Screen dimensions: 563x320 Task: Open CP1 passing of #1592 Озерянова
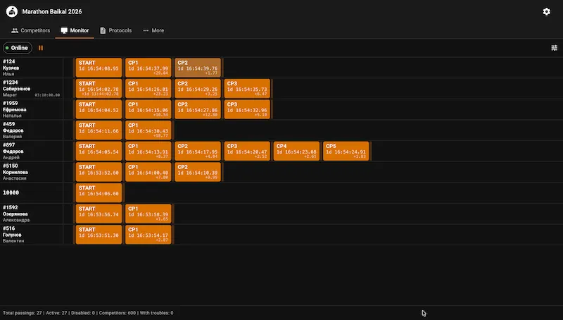pyautogui.click(x=148, y=214)
